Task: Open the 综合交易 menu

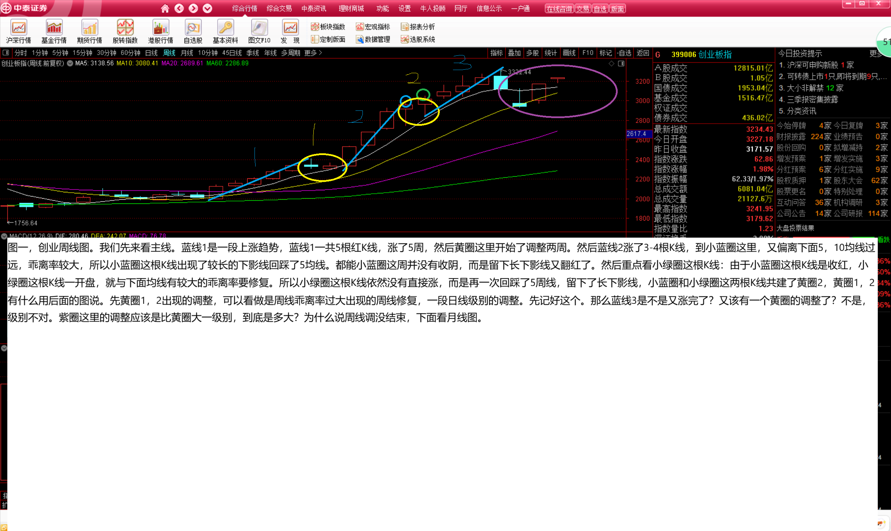Action: pyautogui.click(x=279, y=9)
